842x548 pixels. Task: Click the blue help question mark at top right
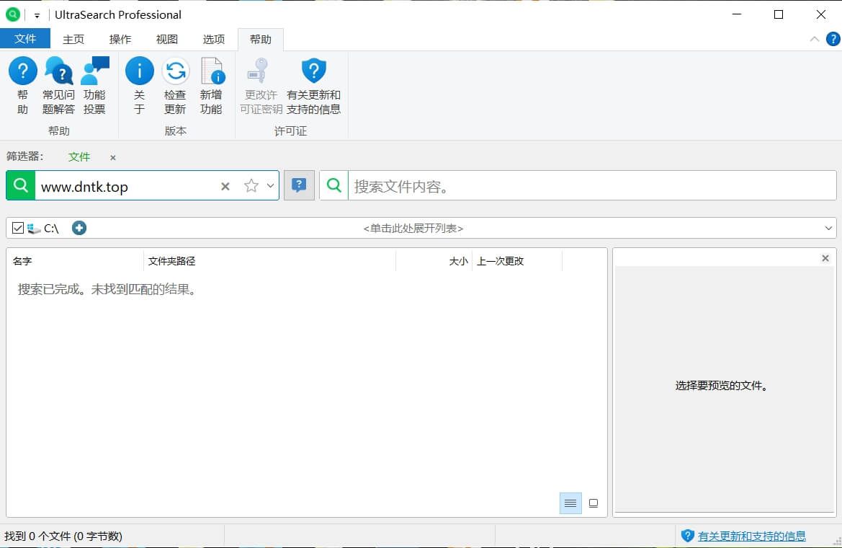click(833, 39)
